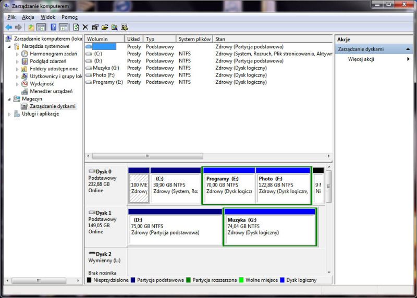417x298 pixels.
Task: Select the Muzyka (G:) volume row
Action: pos(208,68)
